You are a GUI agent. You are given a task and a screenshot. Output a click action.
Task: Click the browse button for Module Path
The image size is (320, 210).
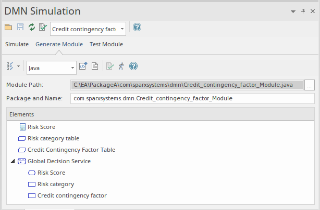click(x=310, y=85)
